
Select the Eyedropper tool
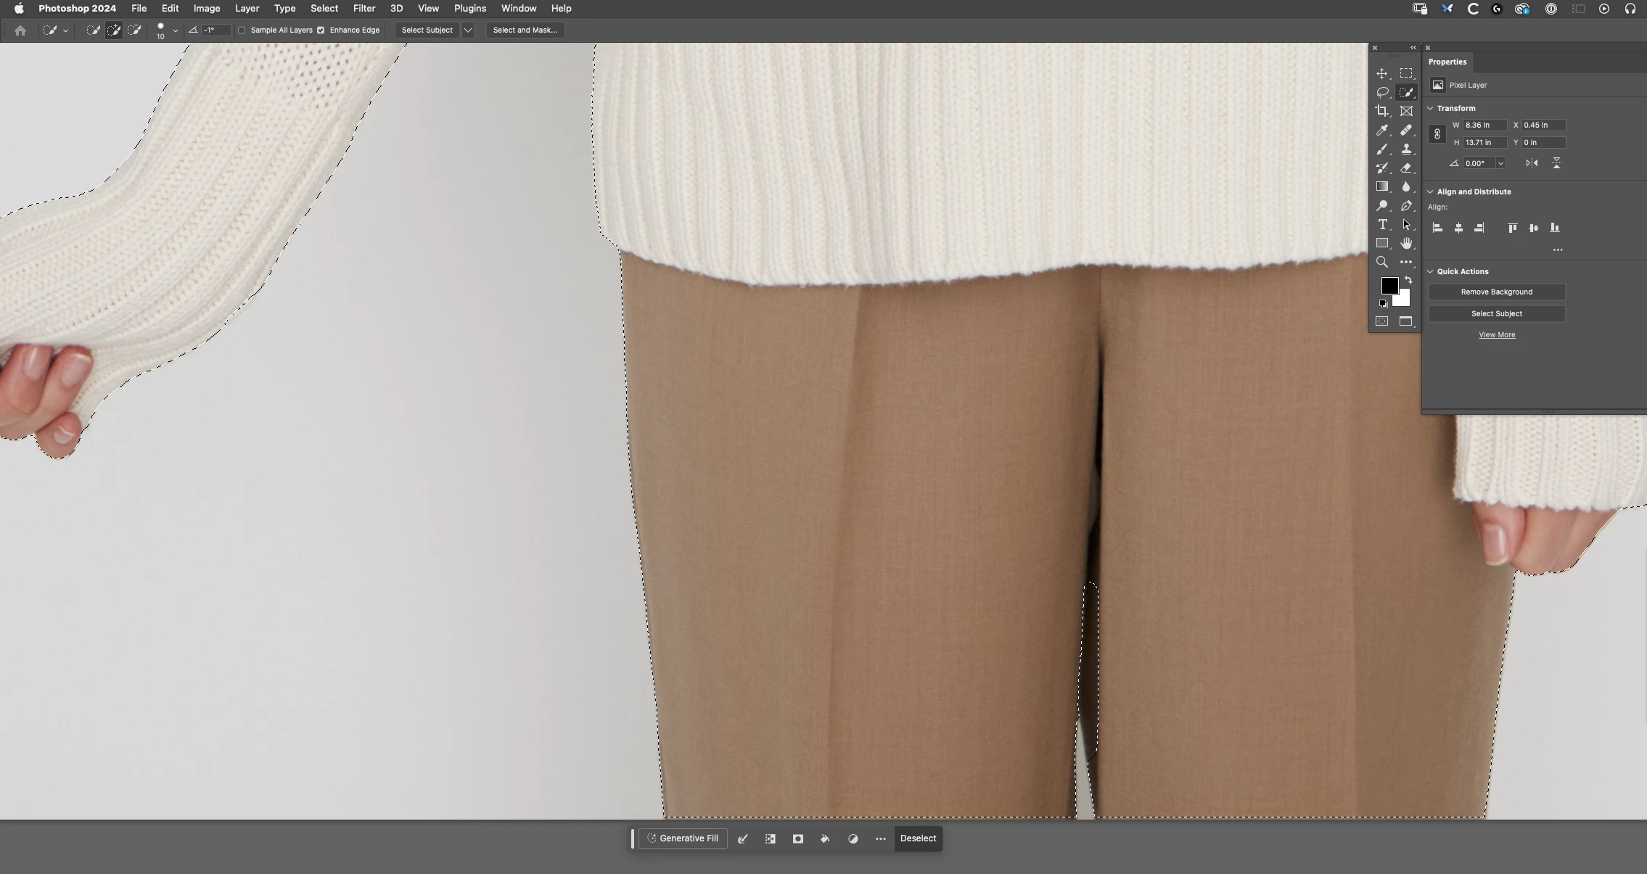(x=1382, y=131)
